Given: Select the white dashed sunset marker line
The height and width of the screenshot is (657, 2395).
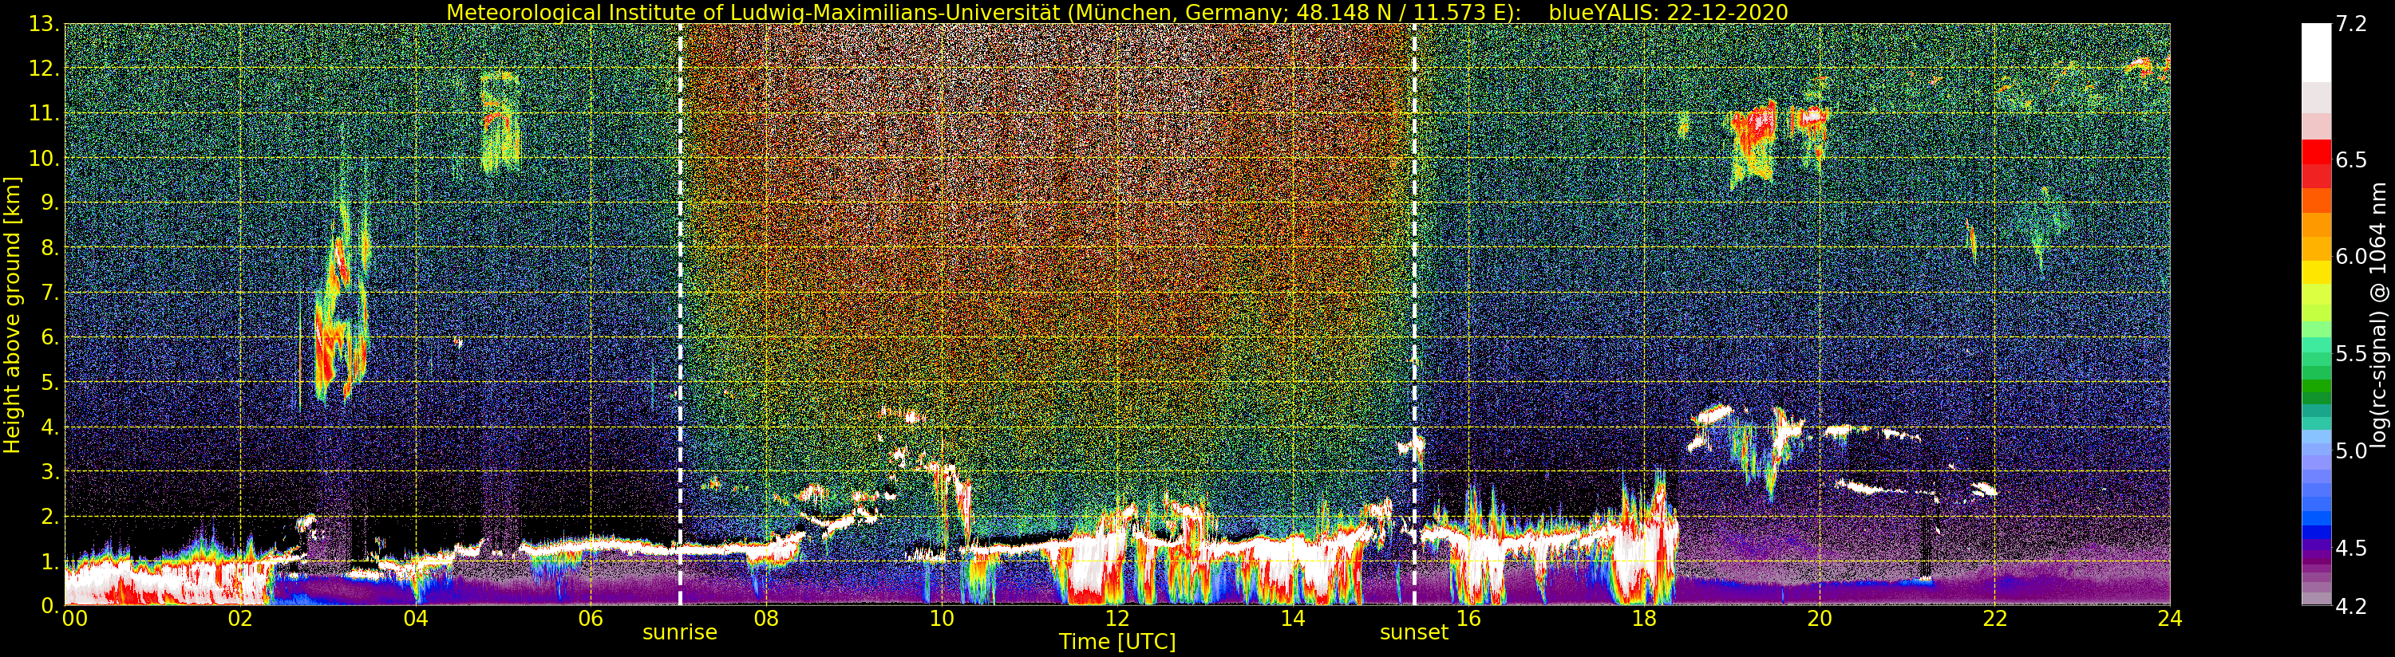Looking at the screenshot, I should [1414, 314].
